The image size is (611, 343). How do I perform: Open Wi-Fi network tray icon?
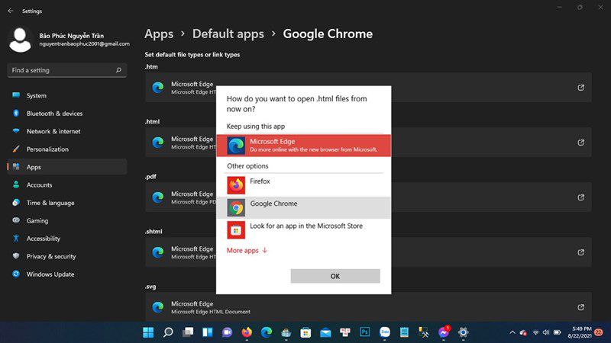click(536, 332)
